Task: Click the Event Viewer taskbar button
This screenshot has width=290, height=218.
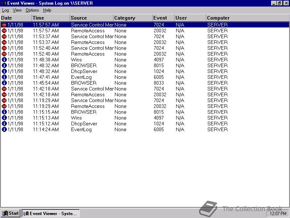Action: point(50,213)
